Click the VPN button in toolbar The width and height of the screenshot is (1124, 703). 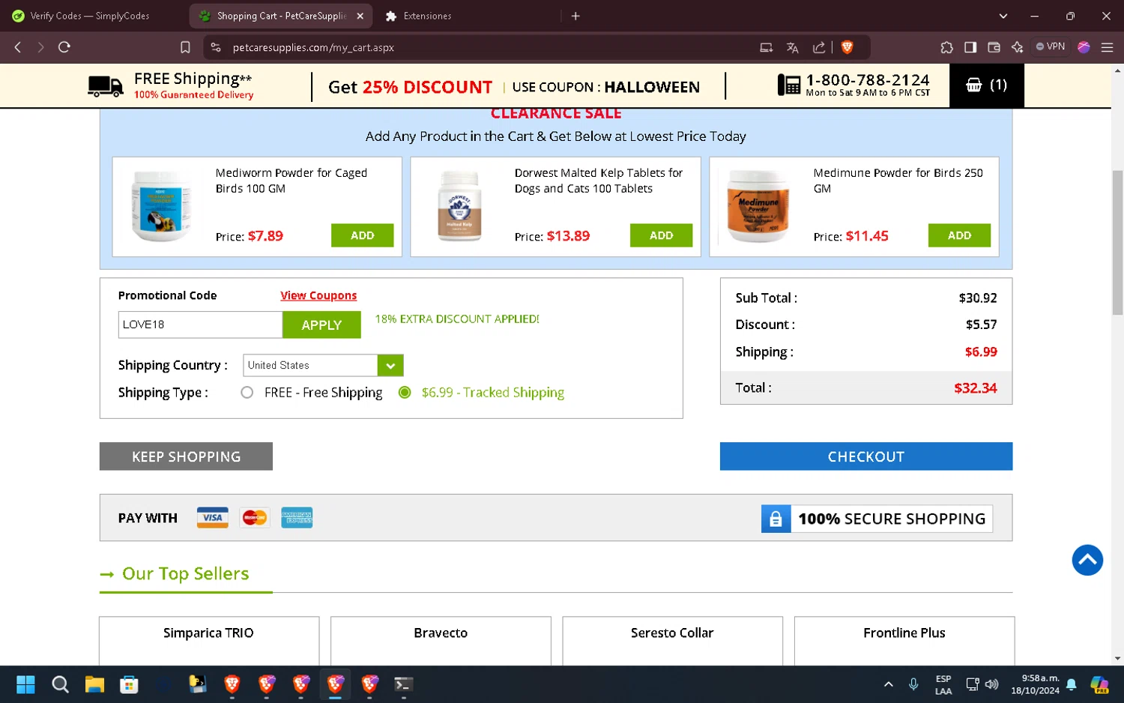(1051, 46)
